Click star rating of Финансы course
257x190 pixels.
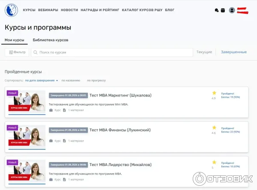(x=214, y=128)
